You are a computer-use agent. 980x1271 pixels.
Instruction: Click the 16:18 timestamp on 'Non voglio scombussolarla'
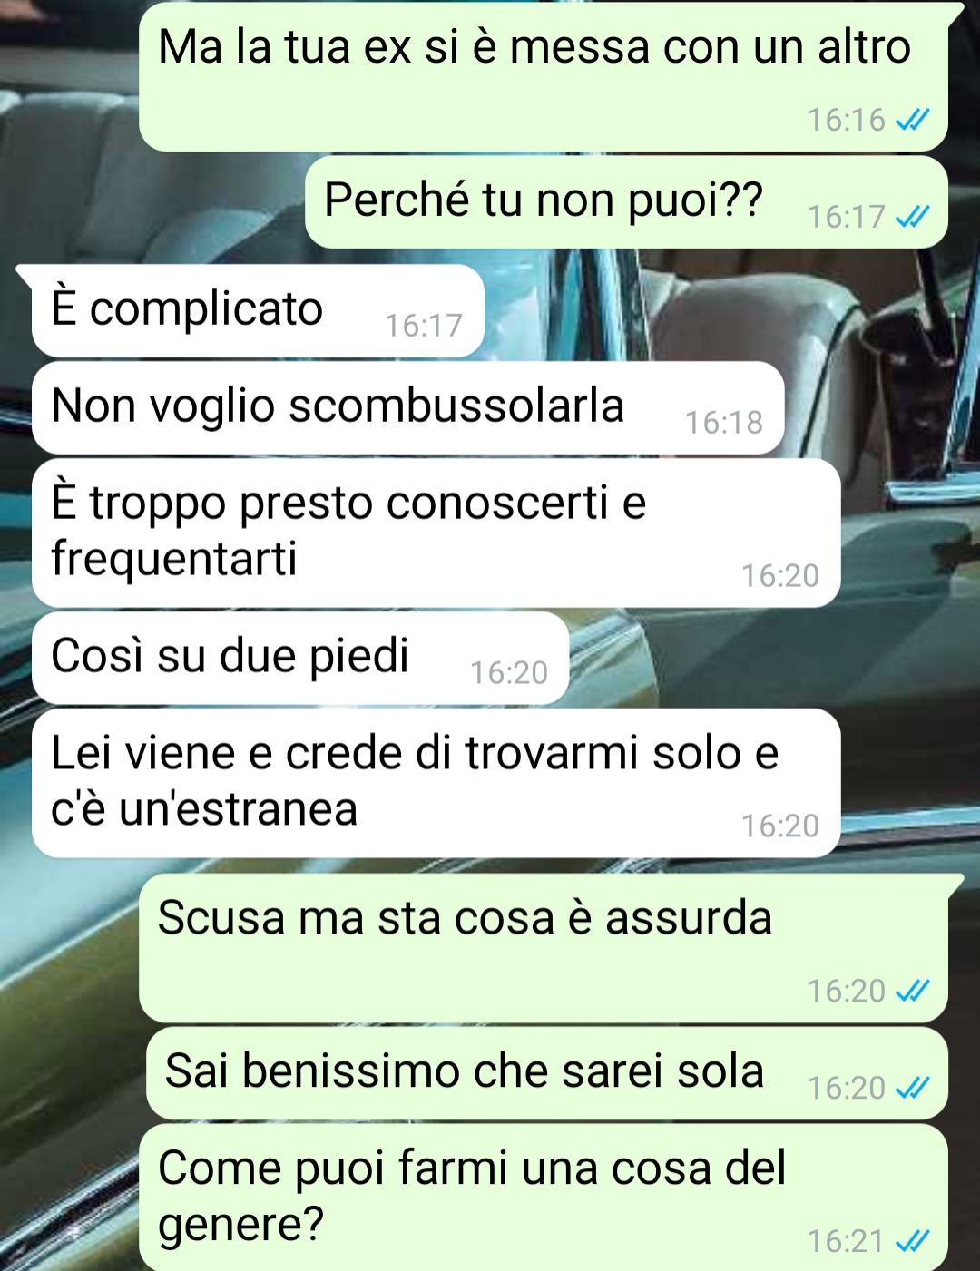(724, 423)
